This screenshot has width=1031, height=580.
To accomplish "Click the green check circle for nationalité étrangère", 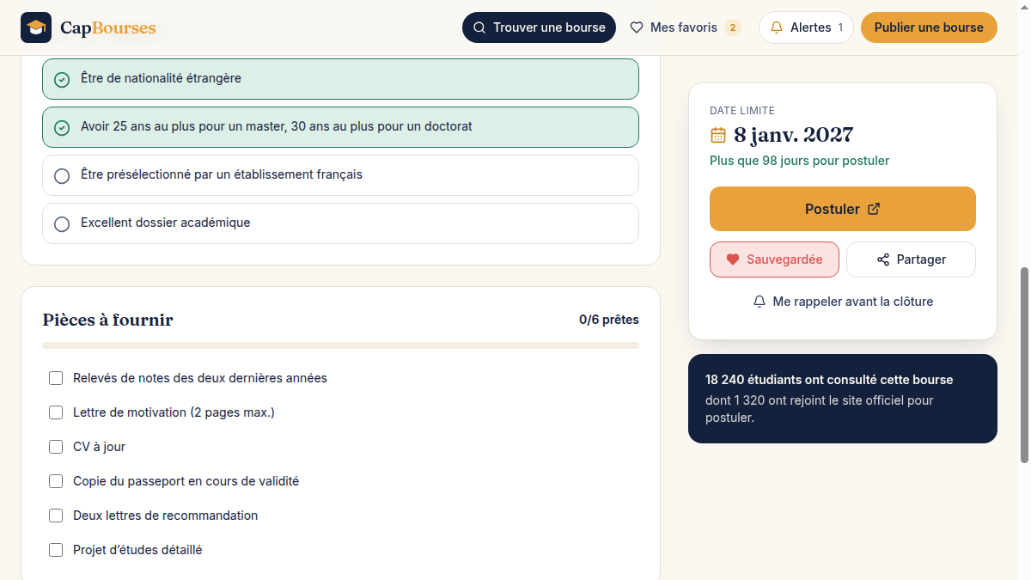I will [62, 79].
